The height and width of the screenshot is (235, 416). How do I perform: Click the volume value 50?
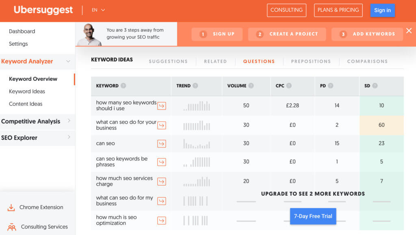[x=246, y=105]
